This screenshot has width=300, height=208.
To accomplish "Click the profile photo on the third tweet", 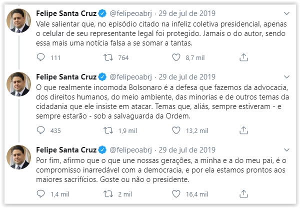I will 18,158.
